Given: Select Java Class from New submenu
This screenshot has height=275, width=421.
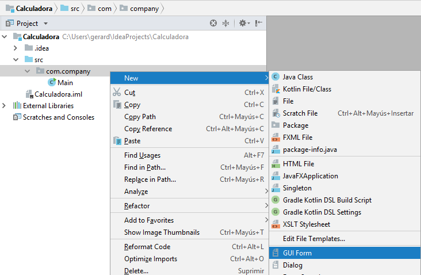Looking at the screenshot, I should (297, 77).
